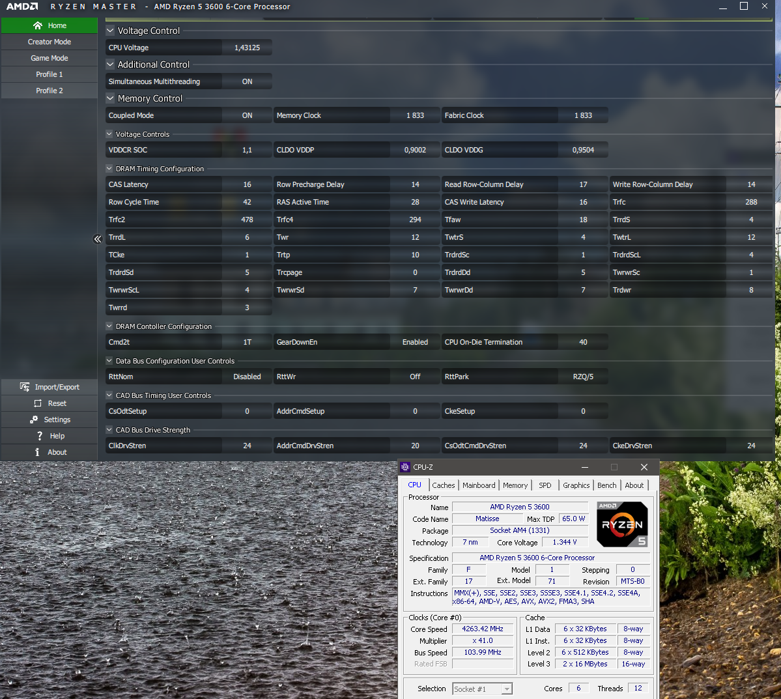Click GearDownEn Enabled value
781x699 pixels.
pyautogui.click(x=415, y=342)
